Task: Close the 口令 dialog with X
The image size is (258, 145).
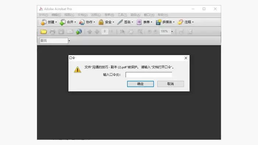Action: [186, 58]
